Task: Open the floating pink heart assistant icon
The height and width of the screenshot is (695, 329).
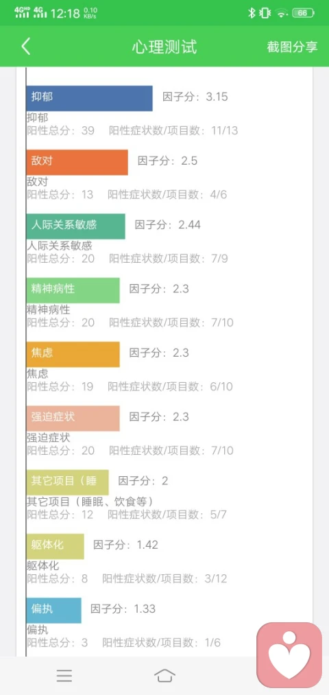Action: 289,655
